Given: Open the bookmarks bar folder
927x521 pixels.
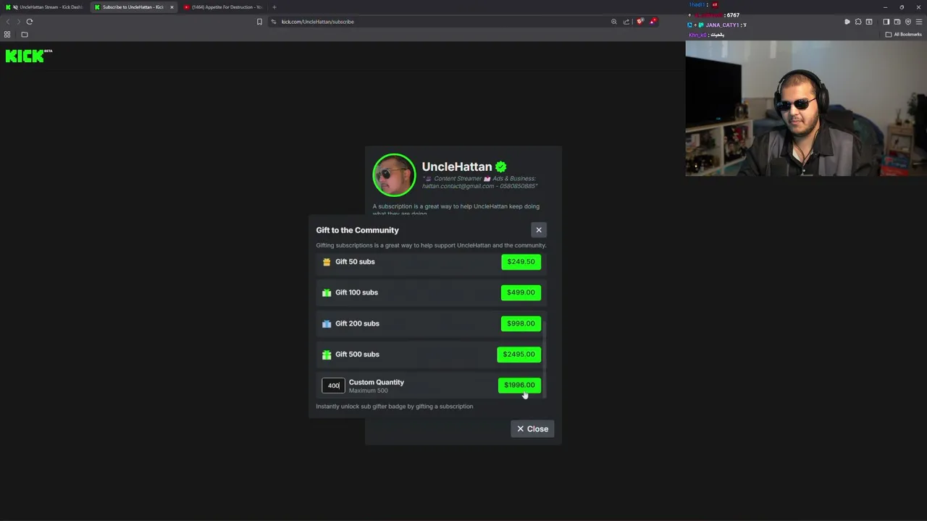Looking at the screenshot, I should click(x=25, y=35).
